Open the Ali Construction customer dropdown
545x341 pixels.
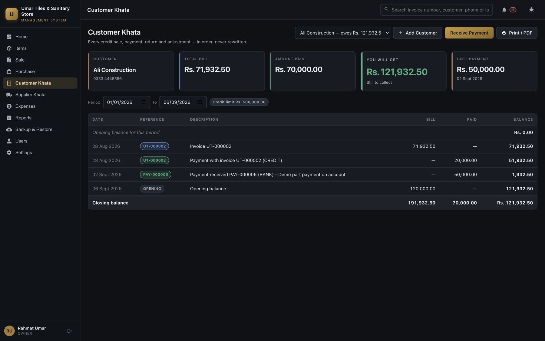(x=342, y=33)
